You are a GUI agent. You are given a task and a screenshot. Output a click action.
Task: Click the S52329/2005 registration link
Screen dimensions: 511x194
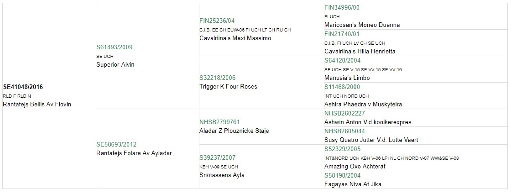[x=343, y=149]
